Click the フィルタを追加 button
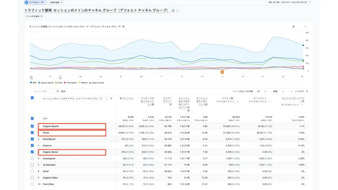Viewport: 338px width, 190px height. (34, 16)
